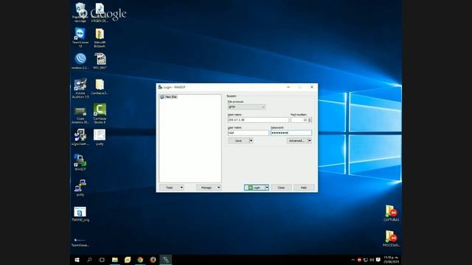Open File Explorer from the taskbar
472x265 pixels.
point(115,260)
